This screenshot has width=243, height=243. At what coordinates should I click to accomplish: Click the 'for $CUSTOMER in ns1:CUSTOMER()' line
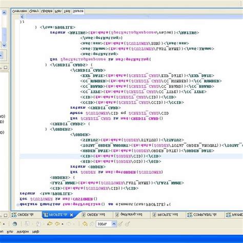click(58, 199)
